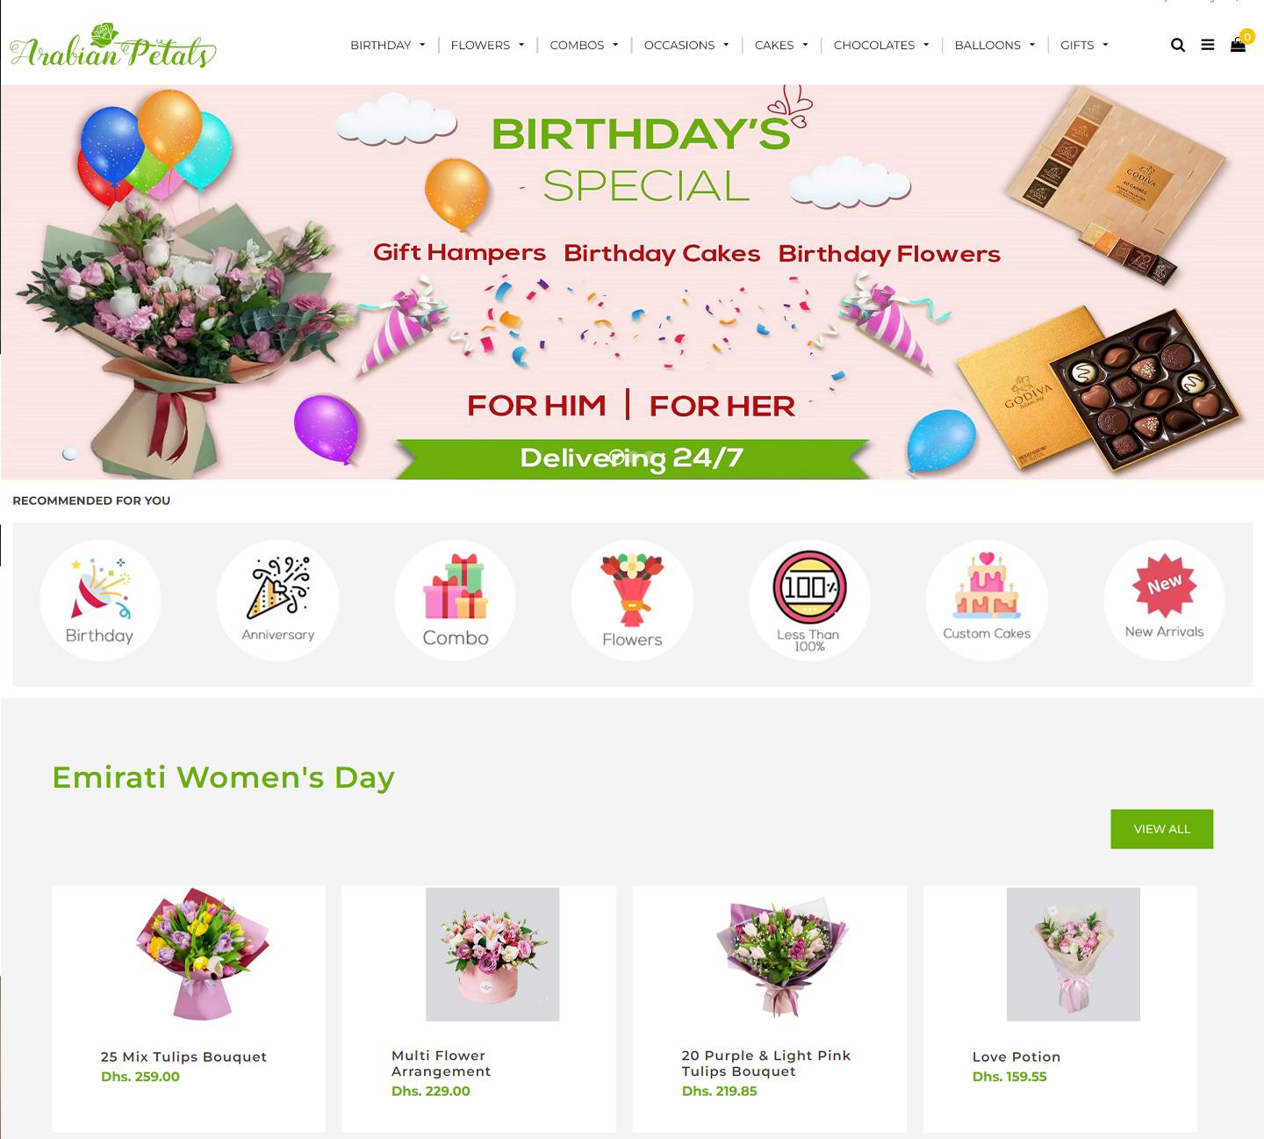Viewport: 1264px width, 1139px height.
Task: Open the Chocolates menu item
Action: (x=881, y=45)
